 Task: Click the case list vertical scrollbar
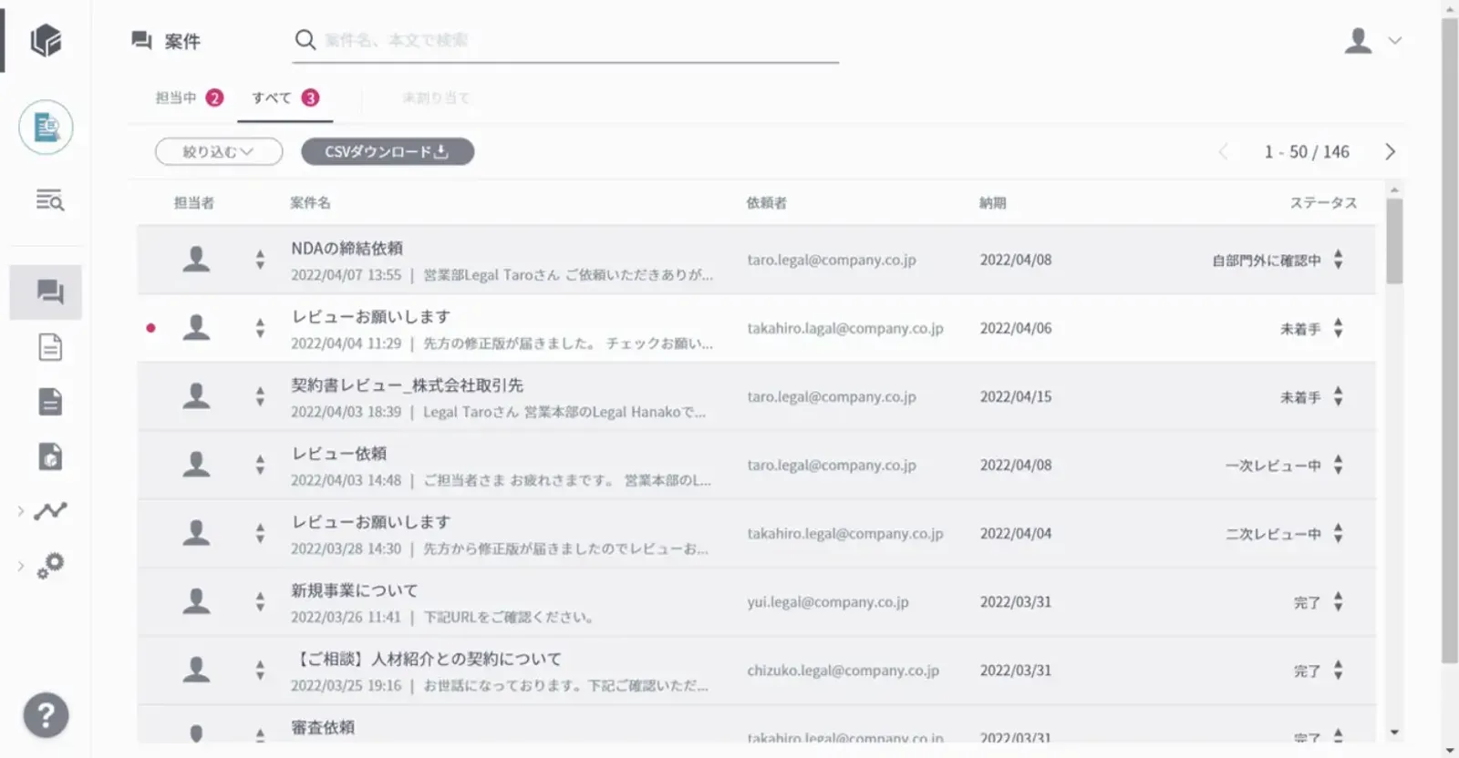1393,241
